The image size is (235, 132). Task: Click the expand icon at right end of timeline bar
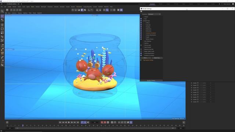tap(184, 122)
